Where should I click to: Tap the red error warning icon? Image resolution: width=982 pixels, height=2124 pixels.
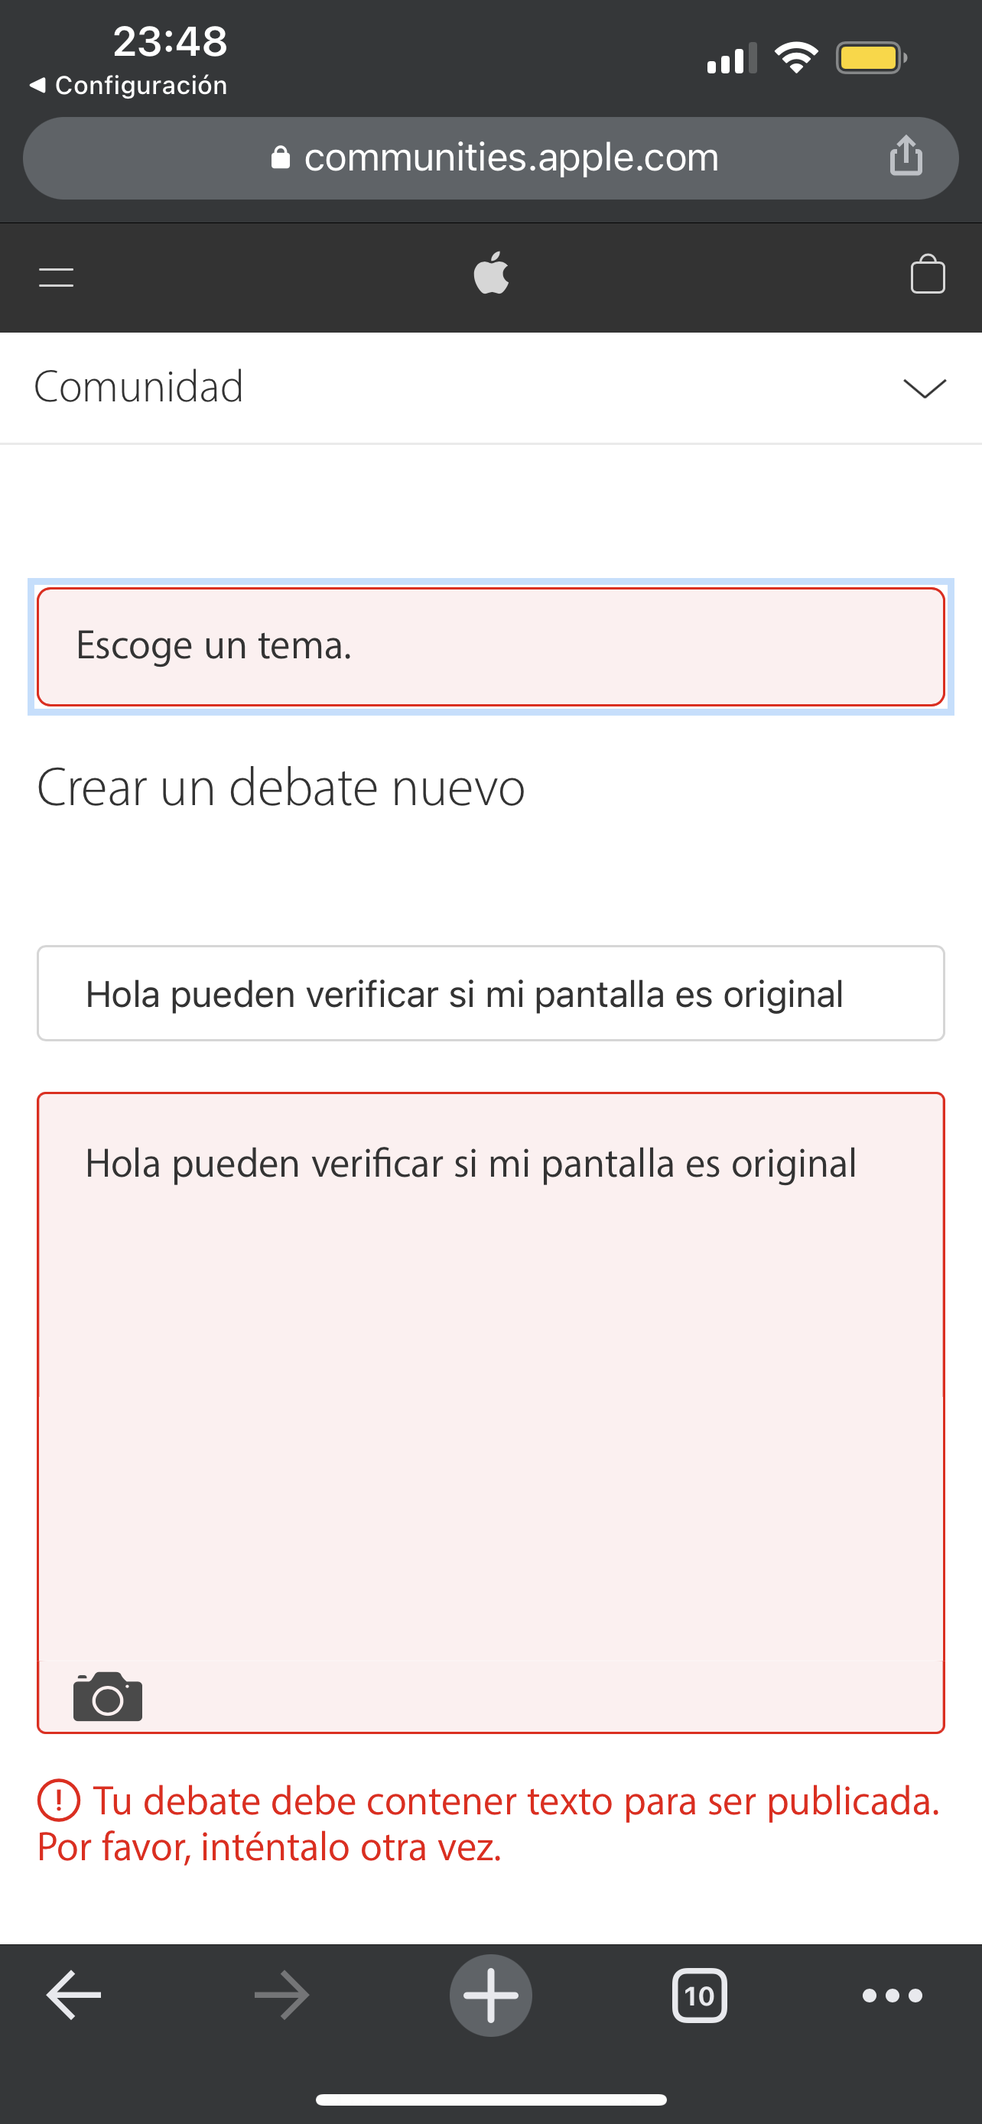59,1801
